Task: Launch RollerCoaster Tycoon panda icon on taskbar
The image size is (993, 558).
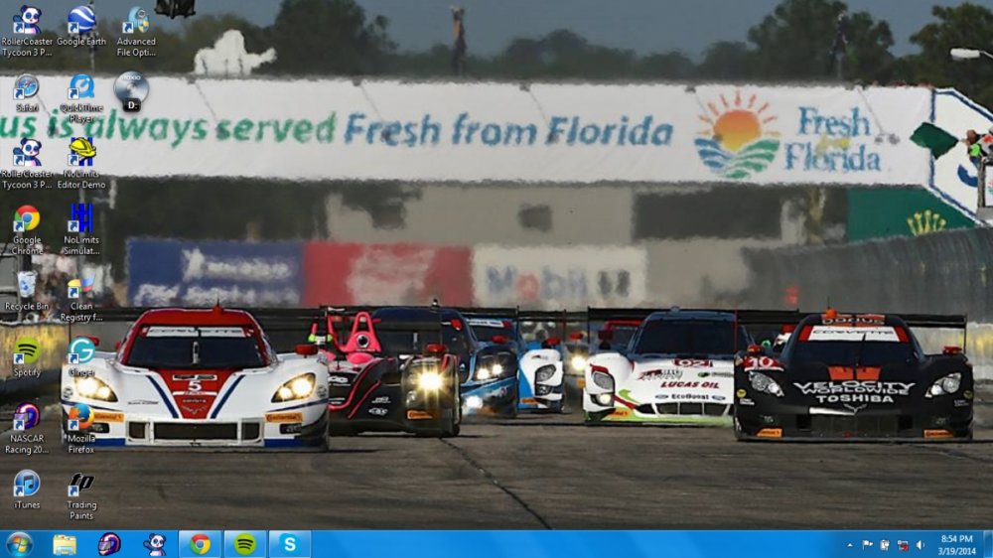Action: click(154, 545)
